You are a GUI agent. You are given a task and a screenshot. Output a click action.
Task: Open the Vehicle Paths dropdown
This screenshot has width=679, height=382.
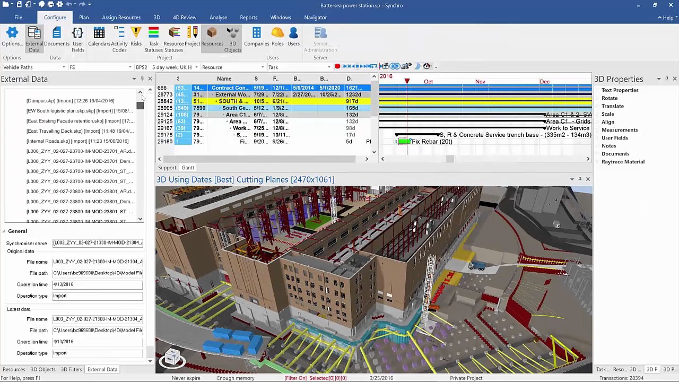click(34, 67)
